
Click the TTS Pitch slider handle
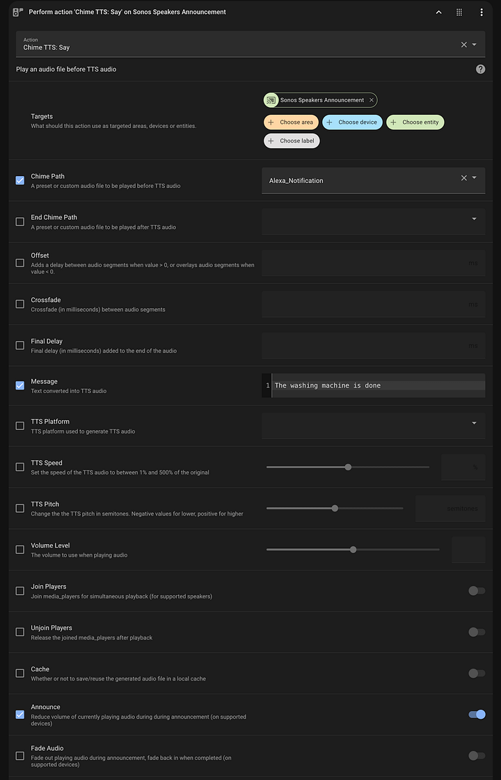[335, 509]
